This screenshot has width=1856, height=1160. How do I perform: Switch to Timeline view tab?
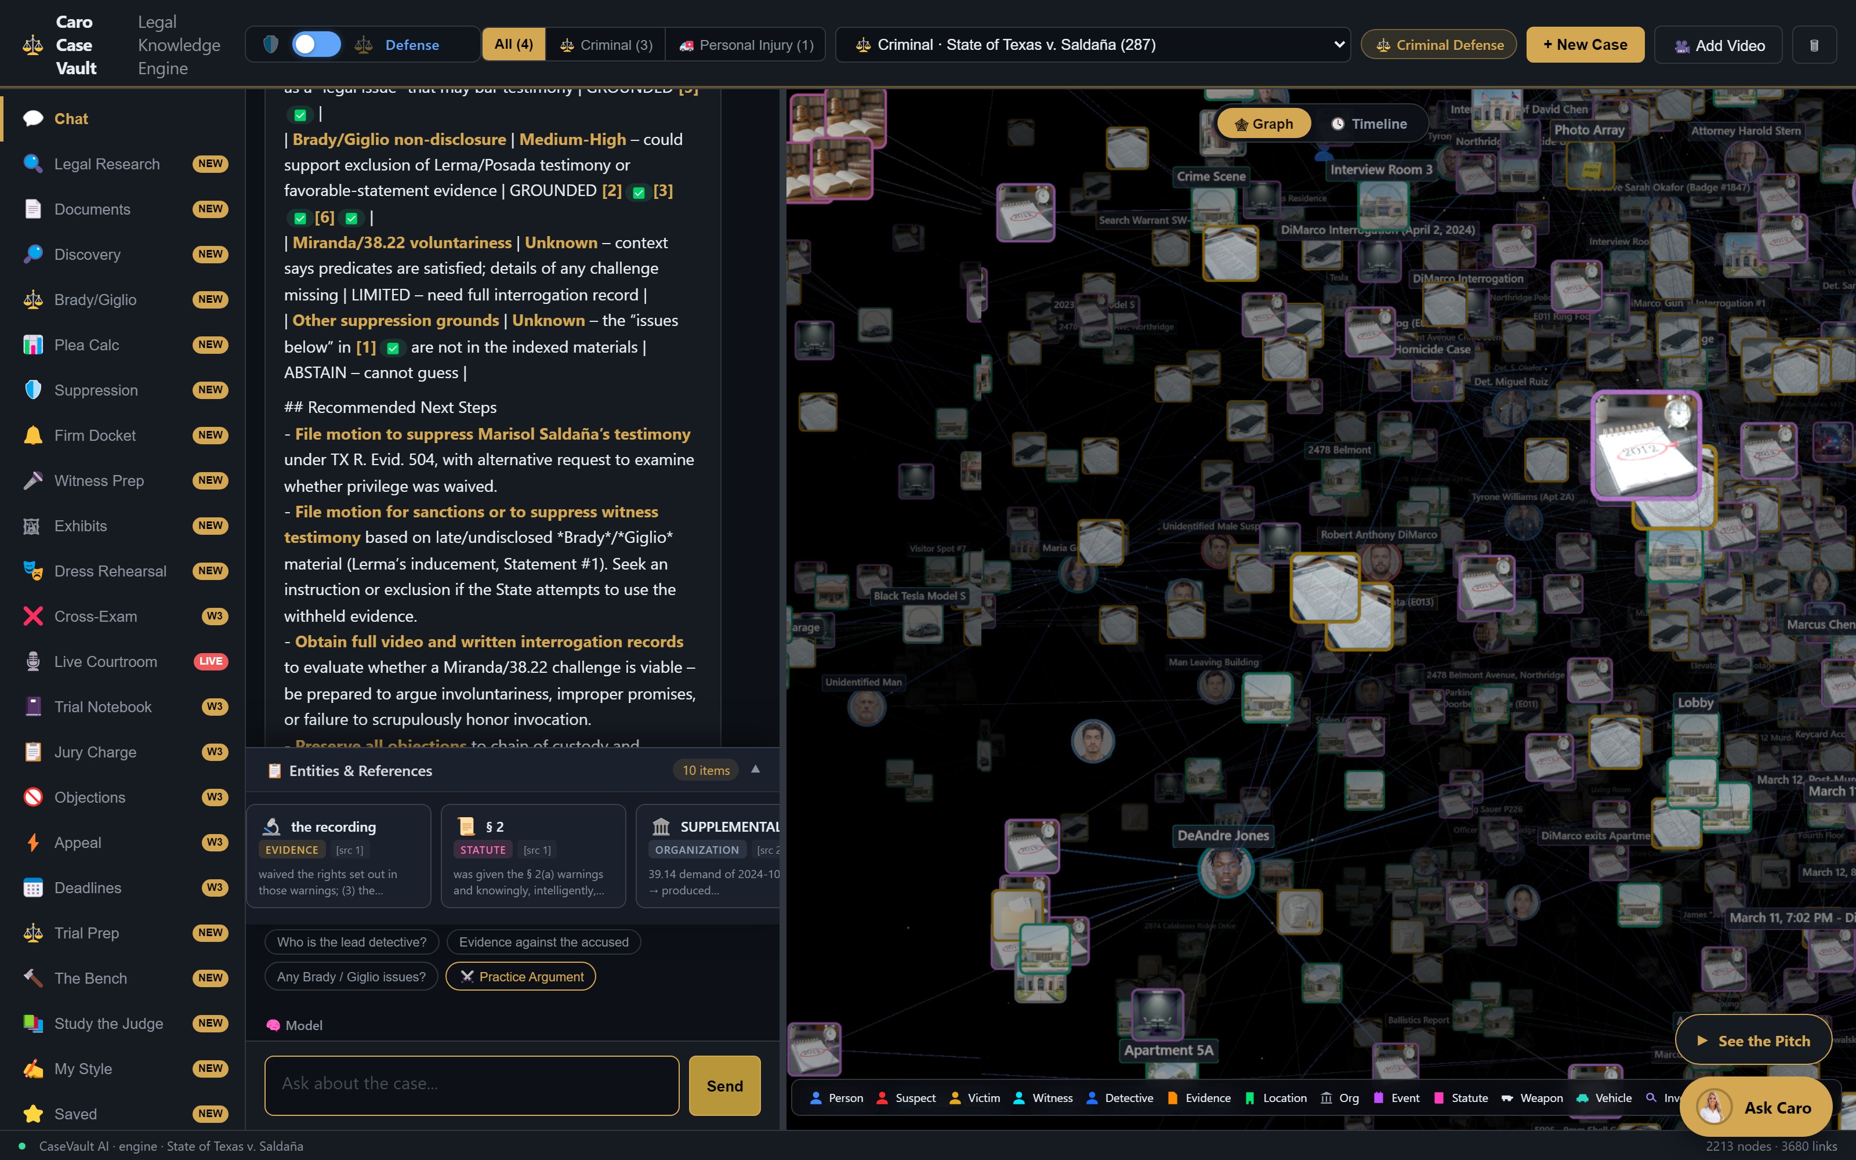[x=1369, y=124]
